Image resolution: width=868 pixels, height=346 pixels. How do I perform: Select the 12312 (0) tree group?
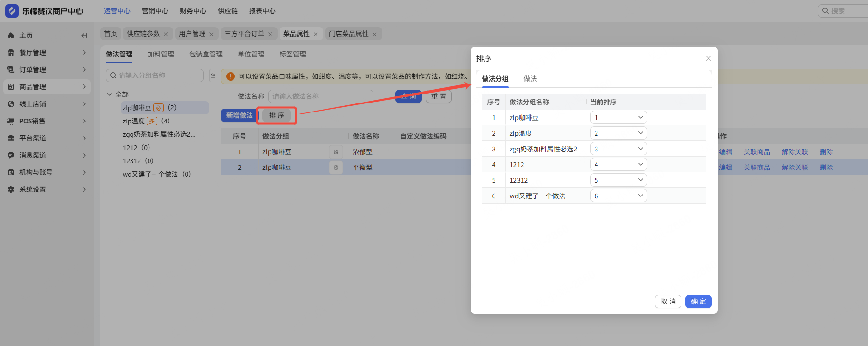click(138, 161)
